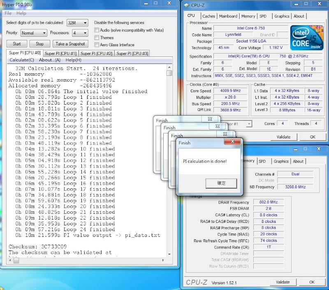Open the About tab in upper CPU-Z
329x290 pixels.
[299, 16]
